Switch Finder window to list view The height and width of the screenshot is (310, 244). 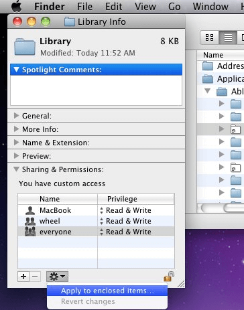[x=228, y=37]
